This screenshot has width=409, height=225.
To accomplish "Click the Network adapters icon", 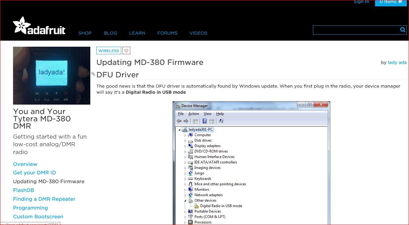I will coord(190,195).
